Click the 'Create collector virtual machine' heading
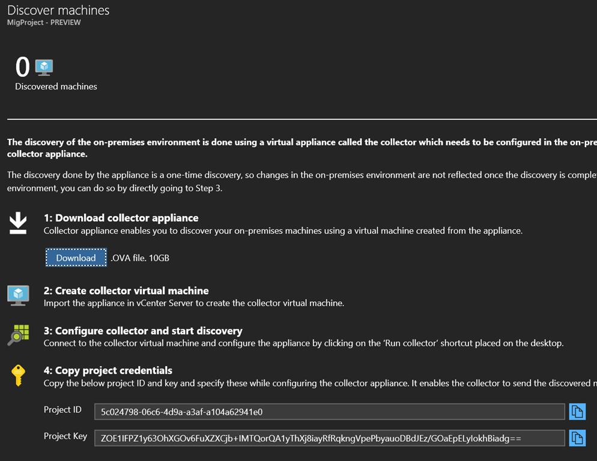The width and height of the screenshot is (597, 461). coord(126,291)
